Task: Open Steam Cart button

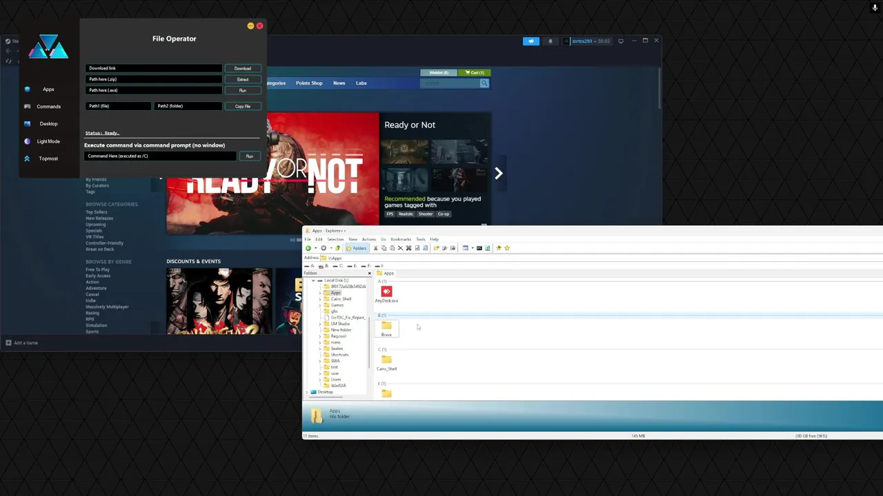Action: point(473,72)
